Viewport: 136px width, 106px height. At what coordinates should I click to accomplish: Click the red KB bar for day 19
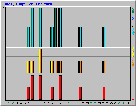click(80, 93)
